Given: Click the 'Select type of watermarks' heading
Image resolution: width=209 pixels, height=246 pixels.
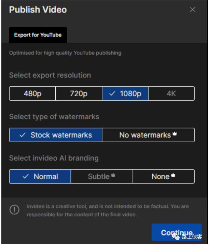Looking at the screenshot, I should coord(54,117).
